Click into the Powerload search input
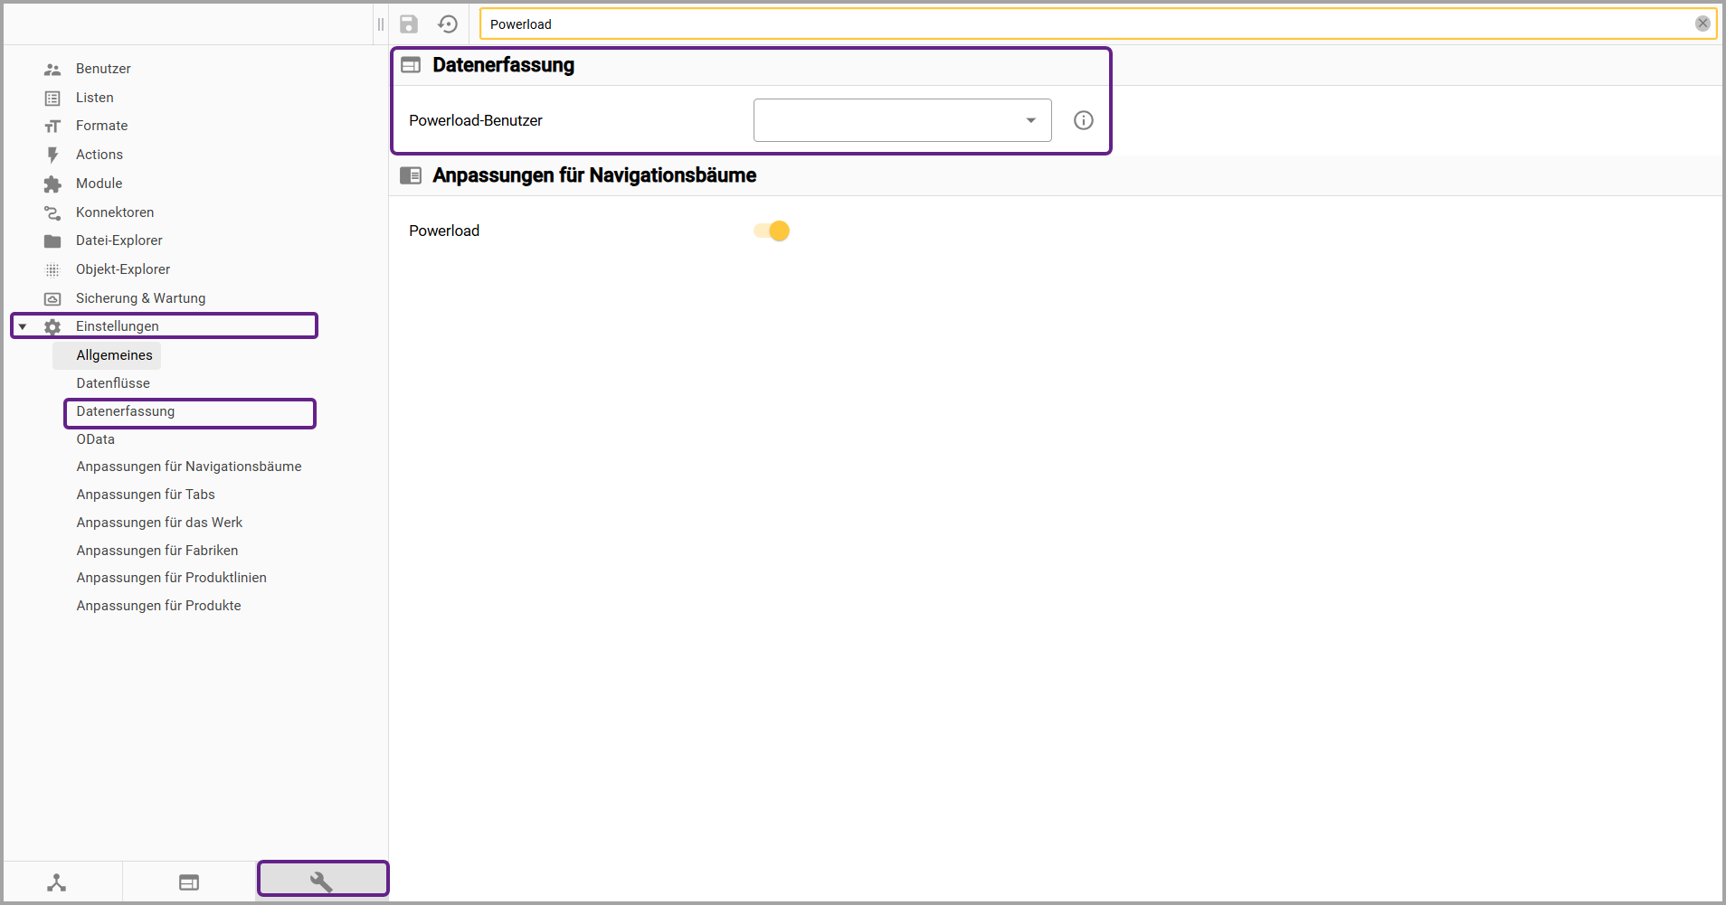Image resolution: width=1726 pixels, height=905 pixels. click(x=1086, y=24)
